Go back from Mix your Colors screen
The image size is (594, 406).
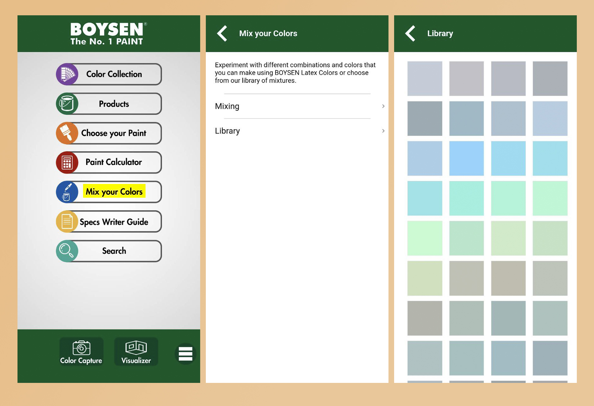(222, 33)
